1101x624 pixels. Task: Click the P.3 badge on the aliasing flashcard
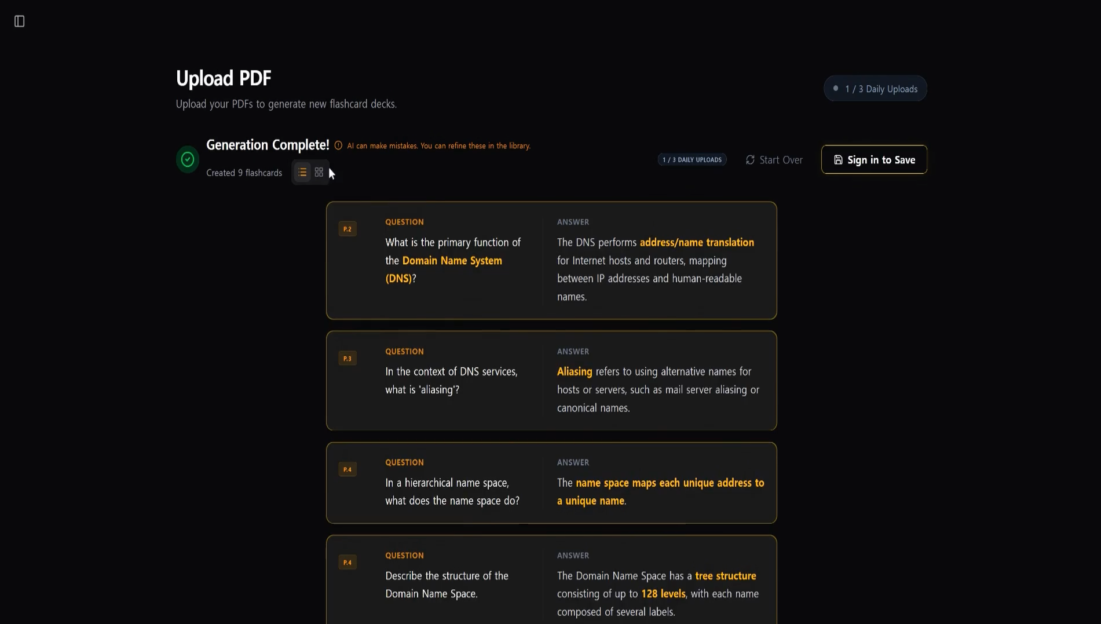pyautogui.click(x=348, y=358)
